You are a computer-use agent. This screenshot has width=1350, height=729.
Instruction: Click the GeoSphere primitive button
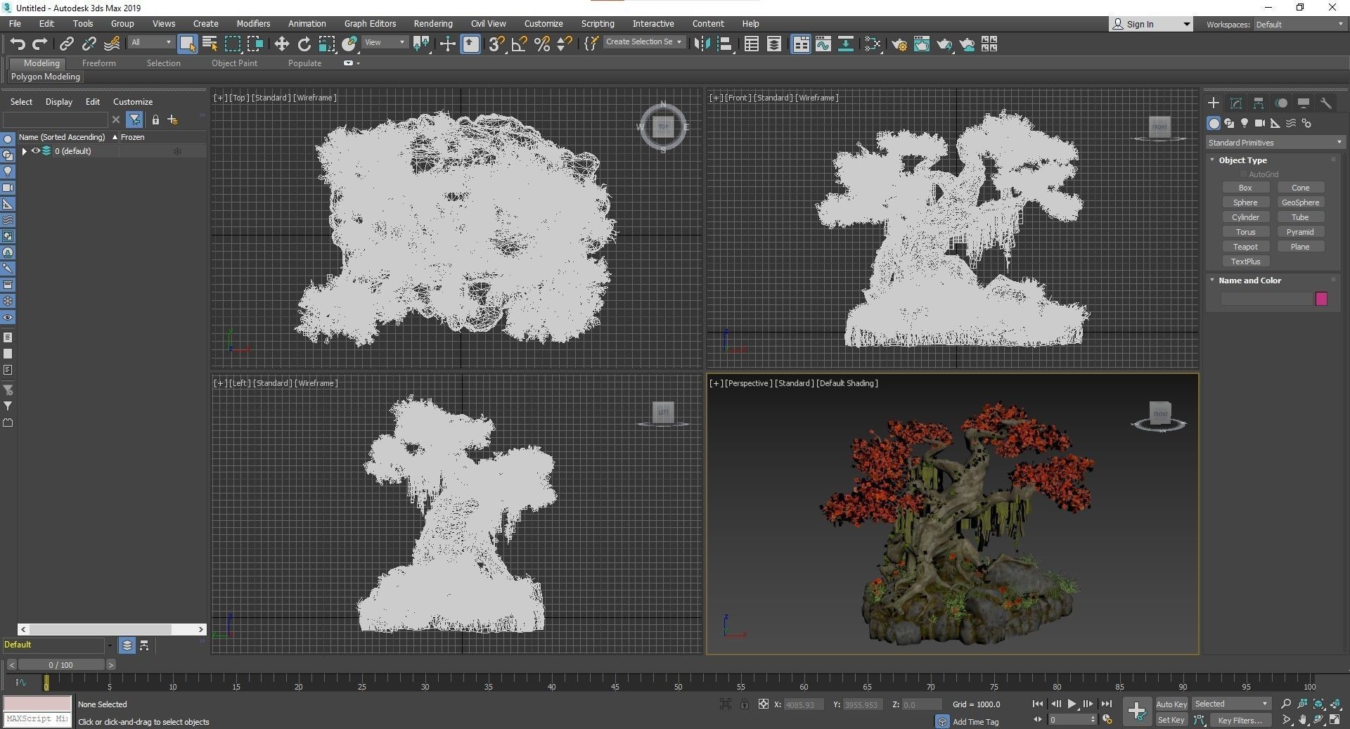coord(1300,202)
